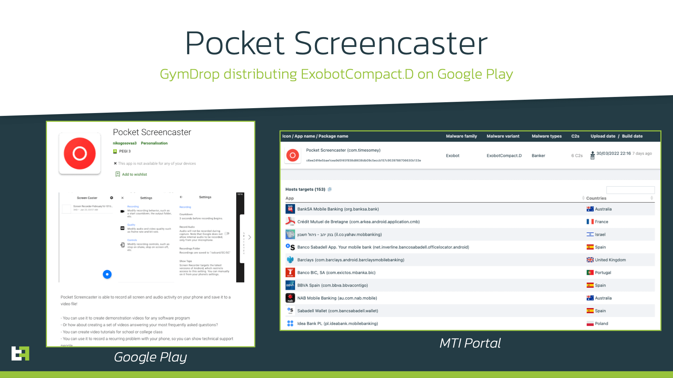The height and width of the screenshot is (378, 673).
Task: Click the Add to wishlist bookmark icon
Action: [x=118, y=174]
